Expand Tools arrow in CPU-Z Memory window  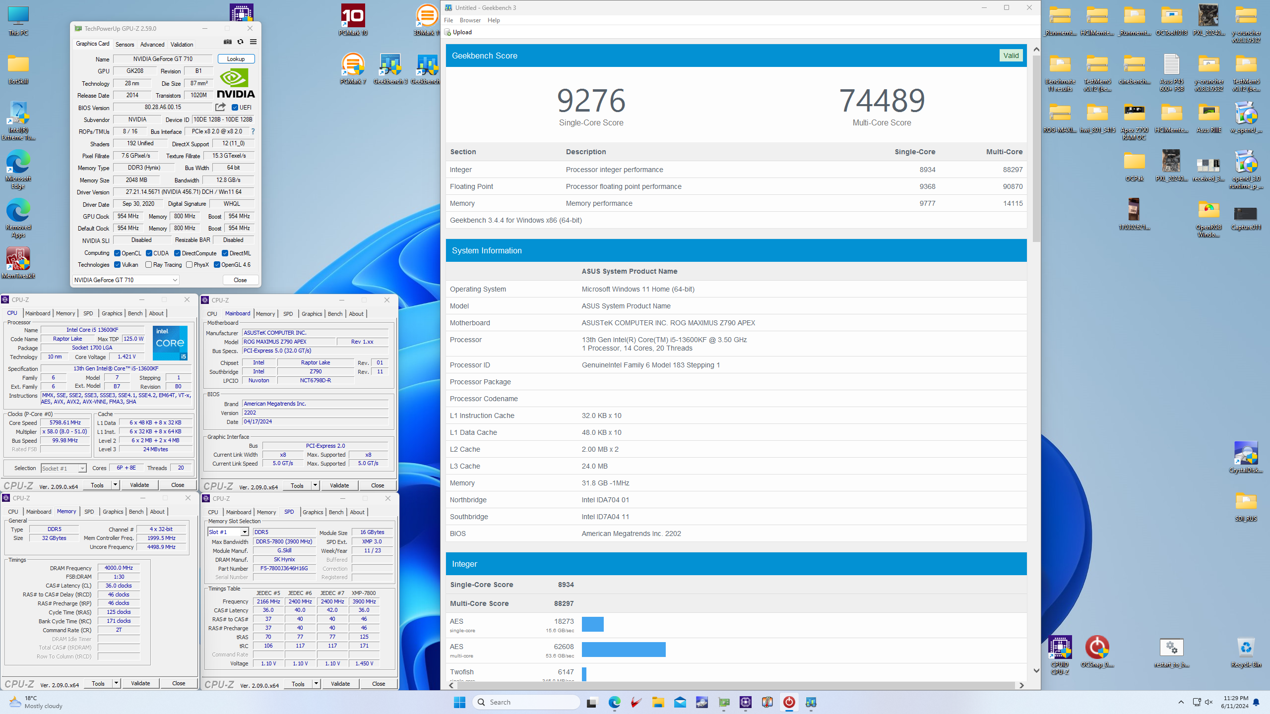coord(116,683)
